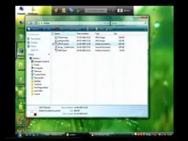Open Documents in Favorite Links
Screen dimensions: 188x141
(34, 39)
